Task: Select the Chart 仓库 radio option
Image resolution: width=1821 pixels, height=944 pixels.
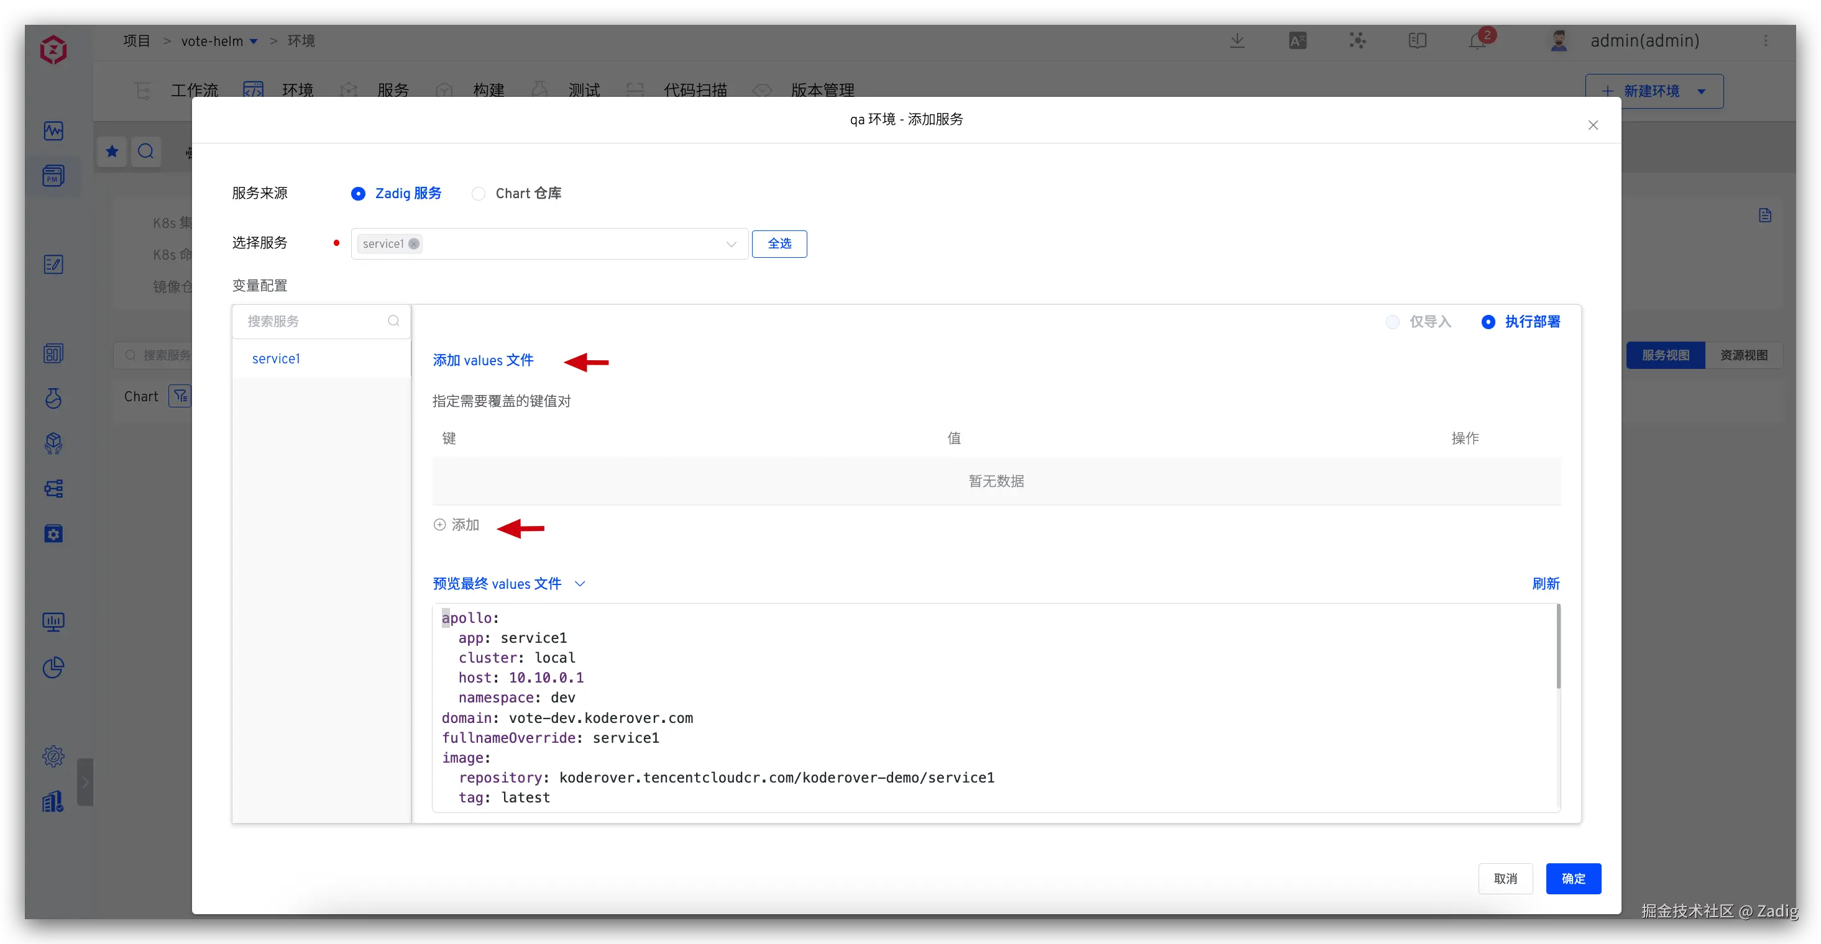Action: click(x=479, y=194)
